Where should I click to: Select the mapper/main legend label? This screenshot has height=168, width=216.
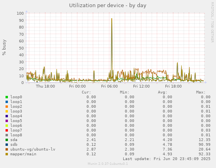point(23,154)
